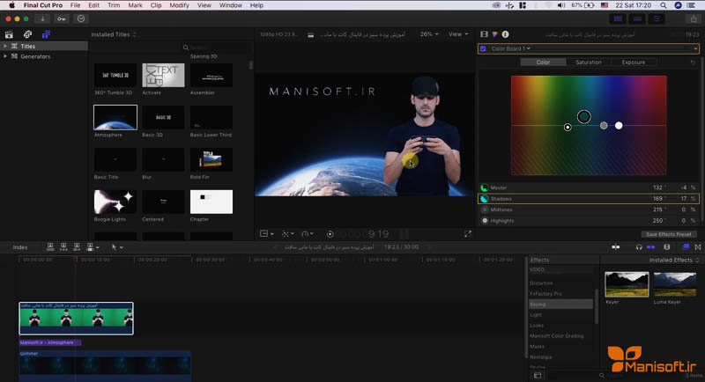This screenshot has height=382, width=705.
Task: Connect clip to primary storyline icon
Action: 50,246
